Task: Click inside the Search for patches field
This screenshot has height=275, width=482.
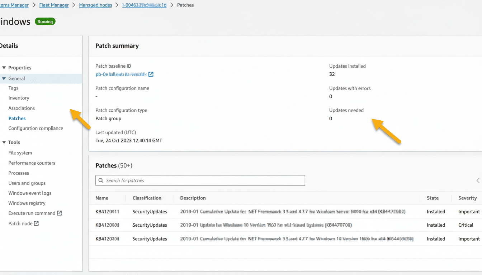Action: 200,180
